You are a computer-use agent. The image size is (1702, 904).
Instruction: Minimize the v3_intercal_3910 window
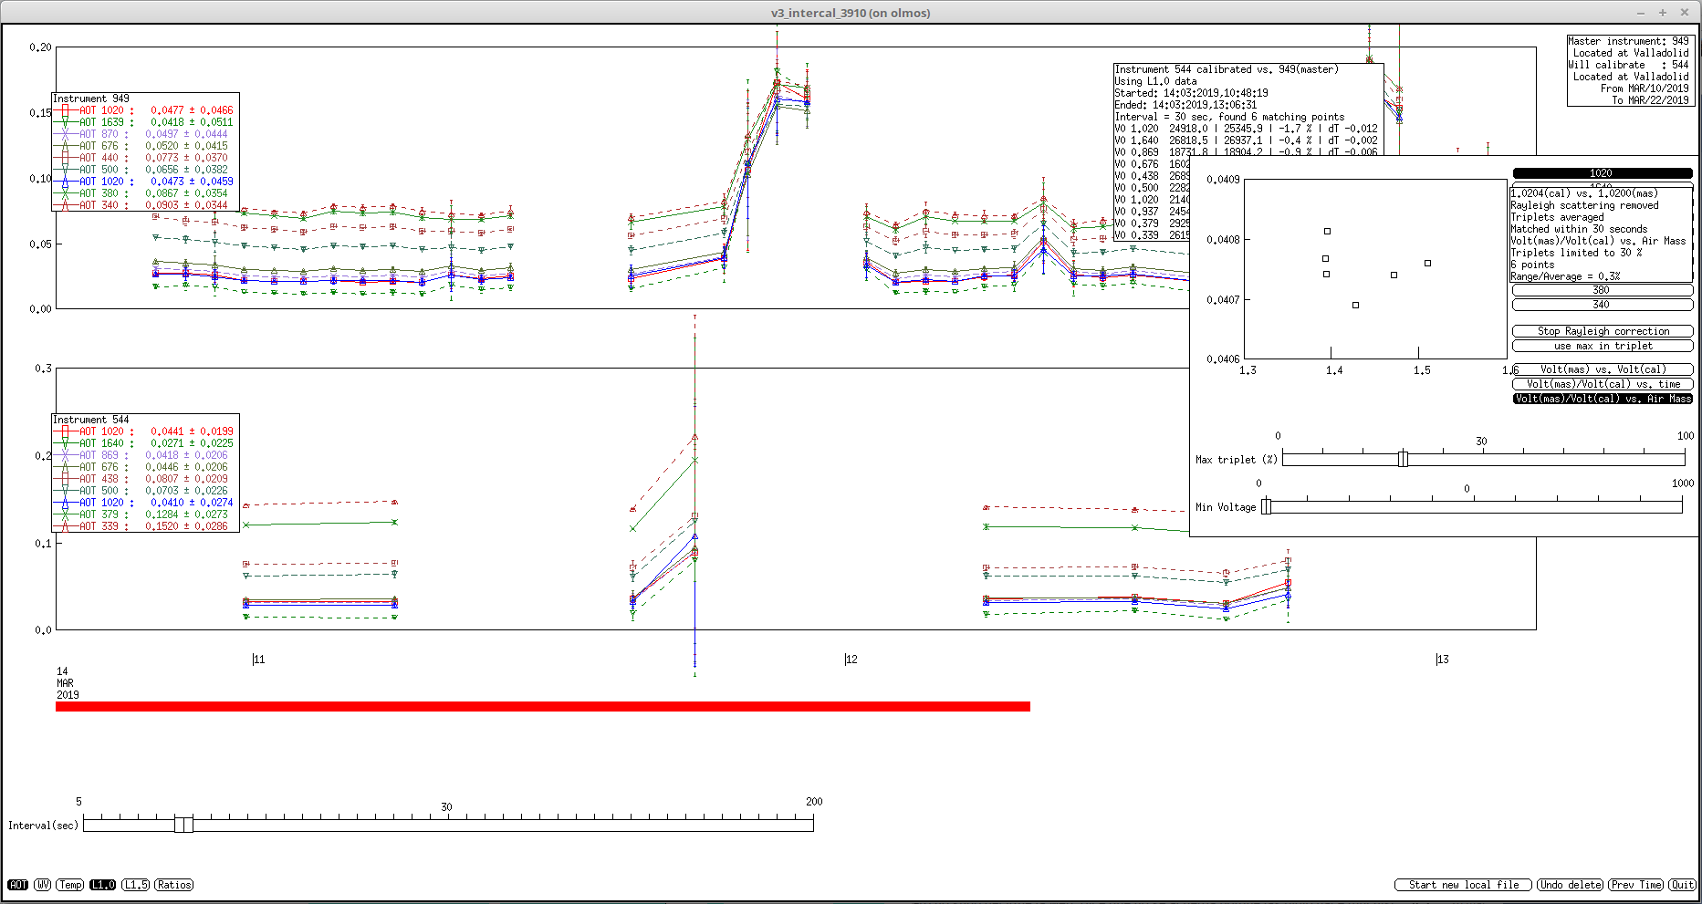(x=1641, y=13)
